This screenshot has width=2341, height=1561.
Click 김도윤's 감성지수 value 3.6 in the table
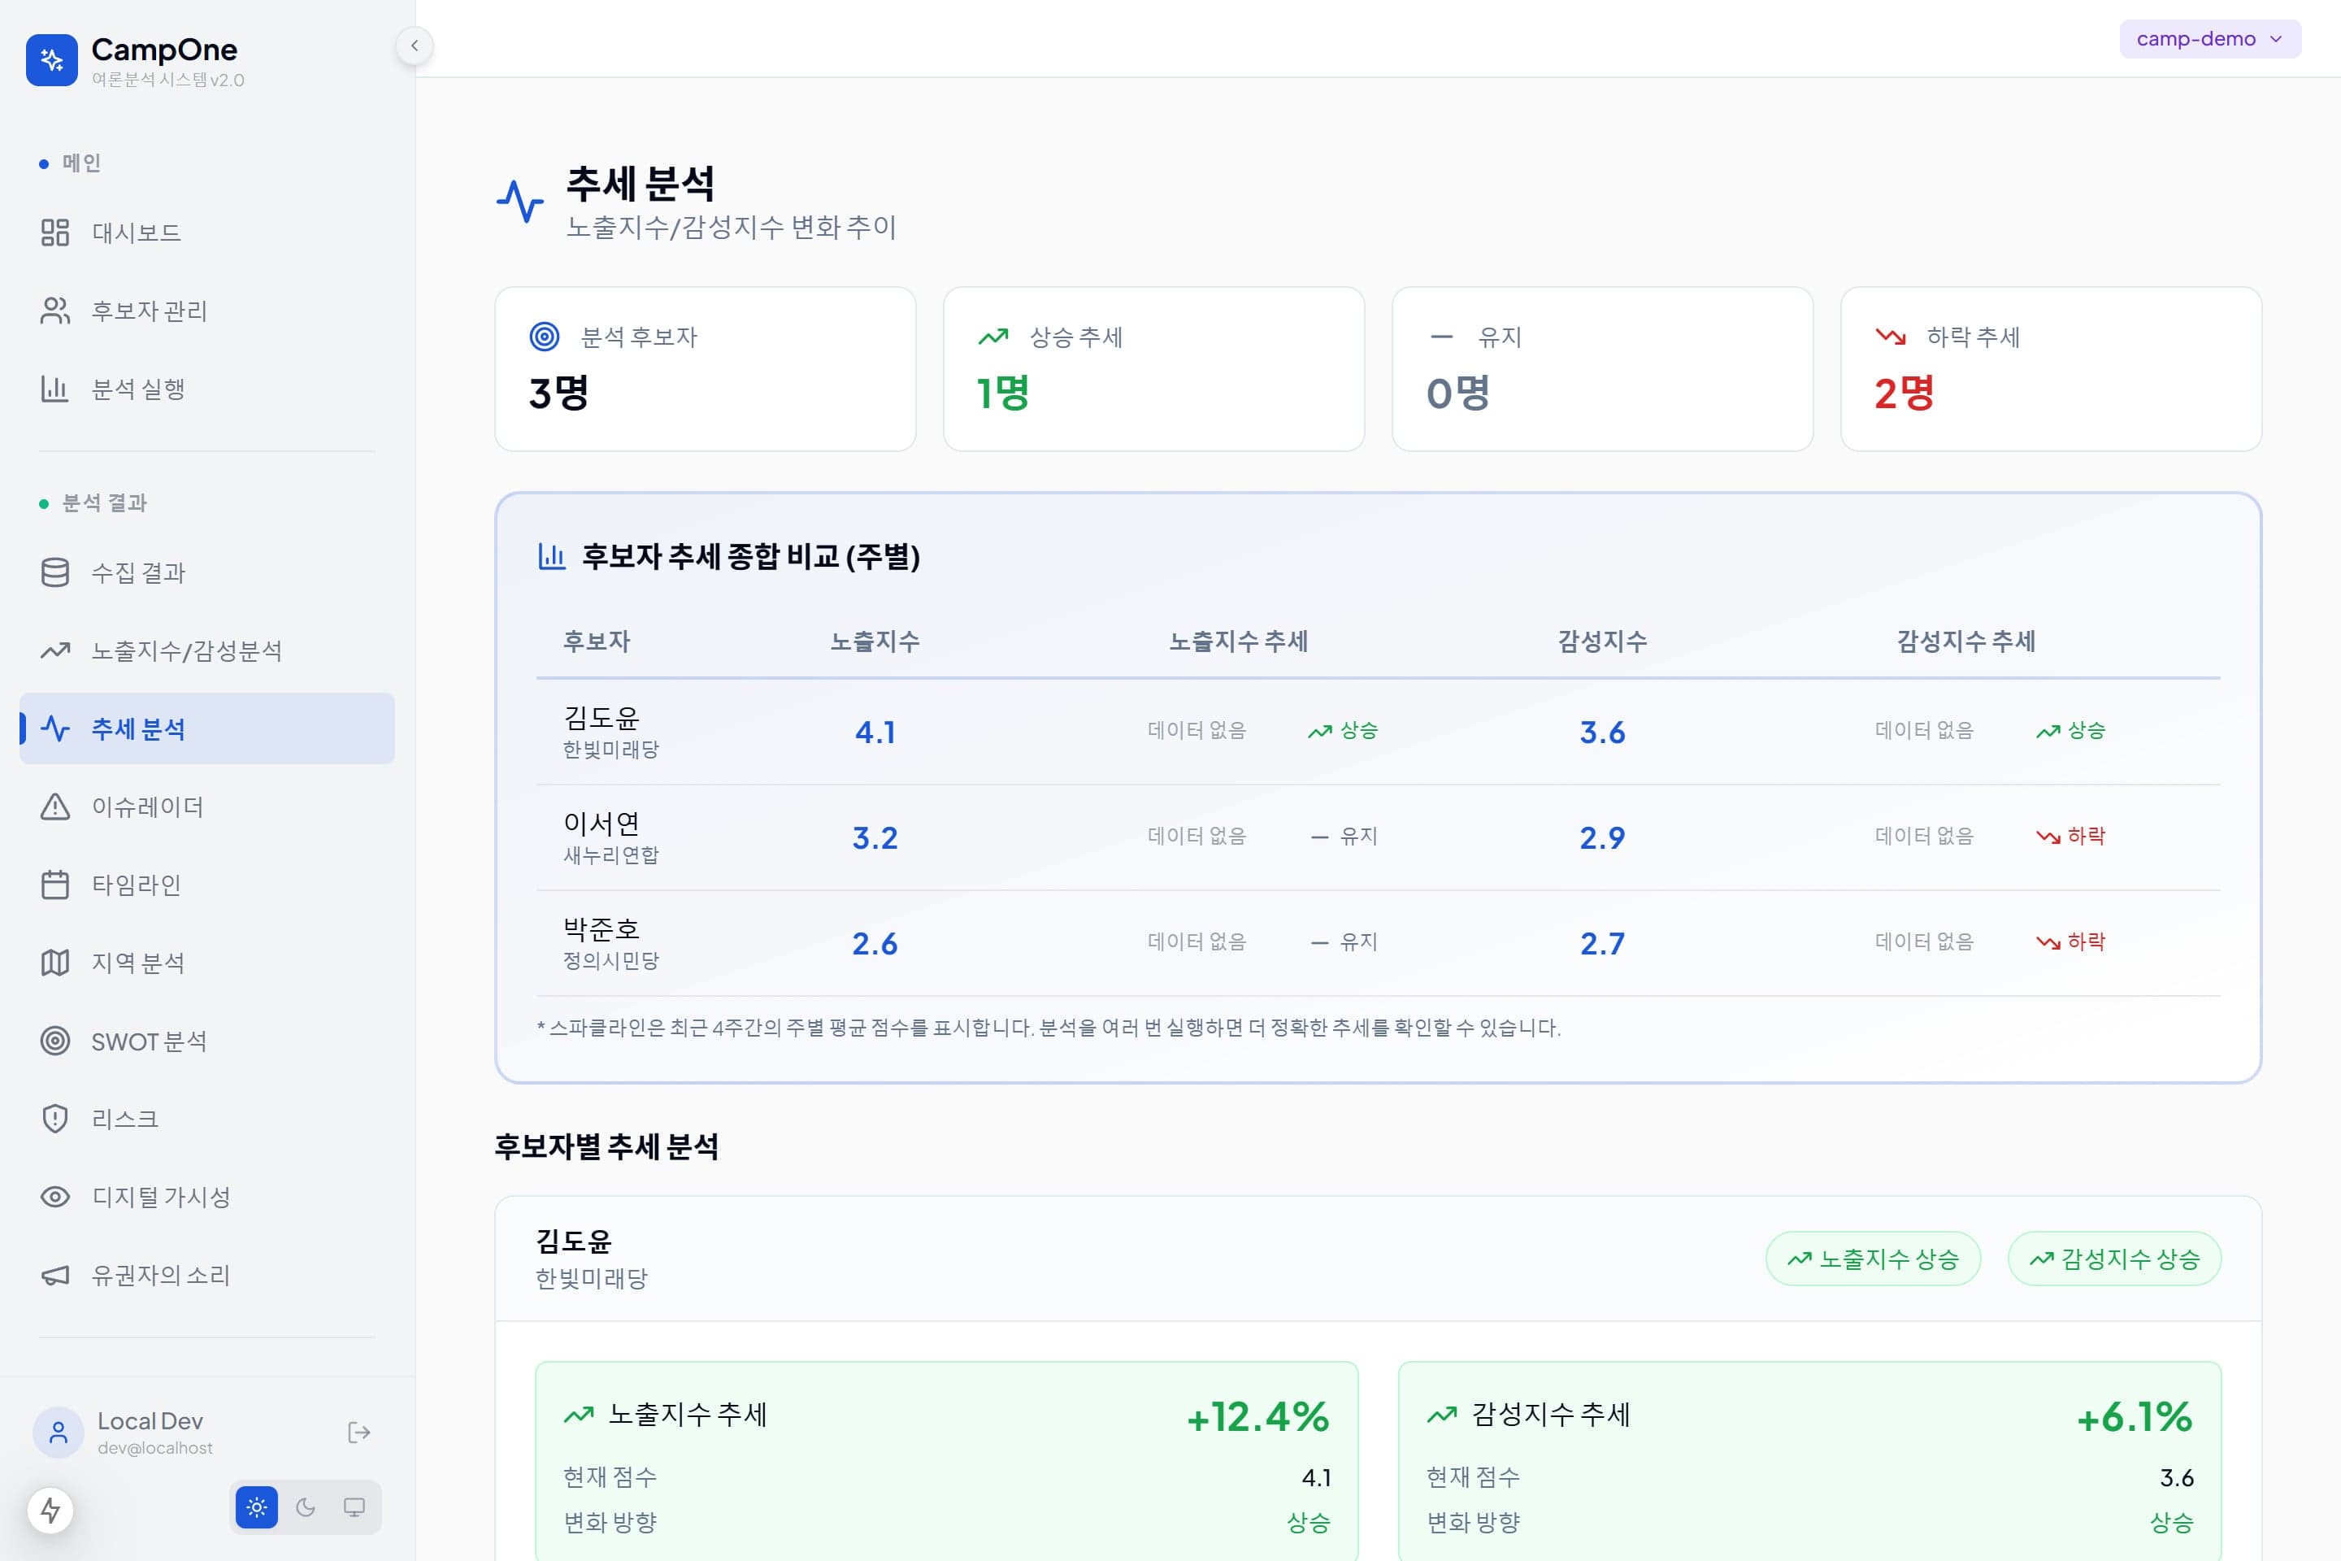point(1602,732)
